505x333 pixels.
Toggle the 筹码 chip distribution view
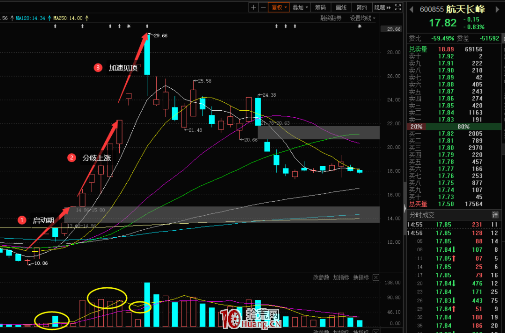[320, 7]
